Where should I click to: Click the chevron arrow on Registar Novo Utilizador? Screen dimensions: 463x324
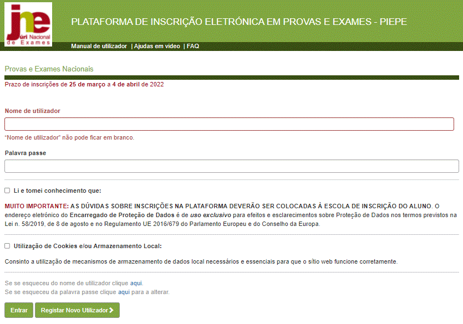tap(111, 311)
